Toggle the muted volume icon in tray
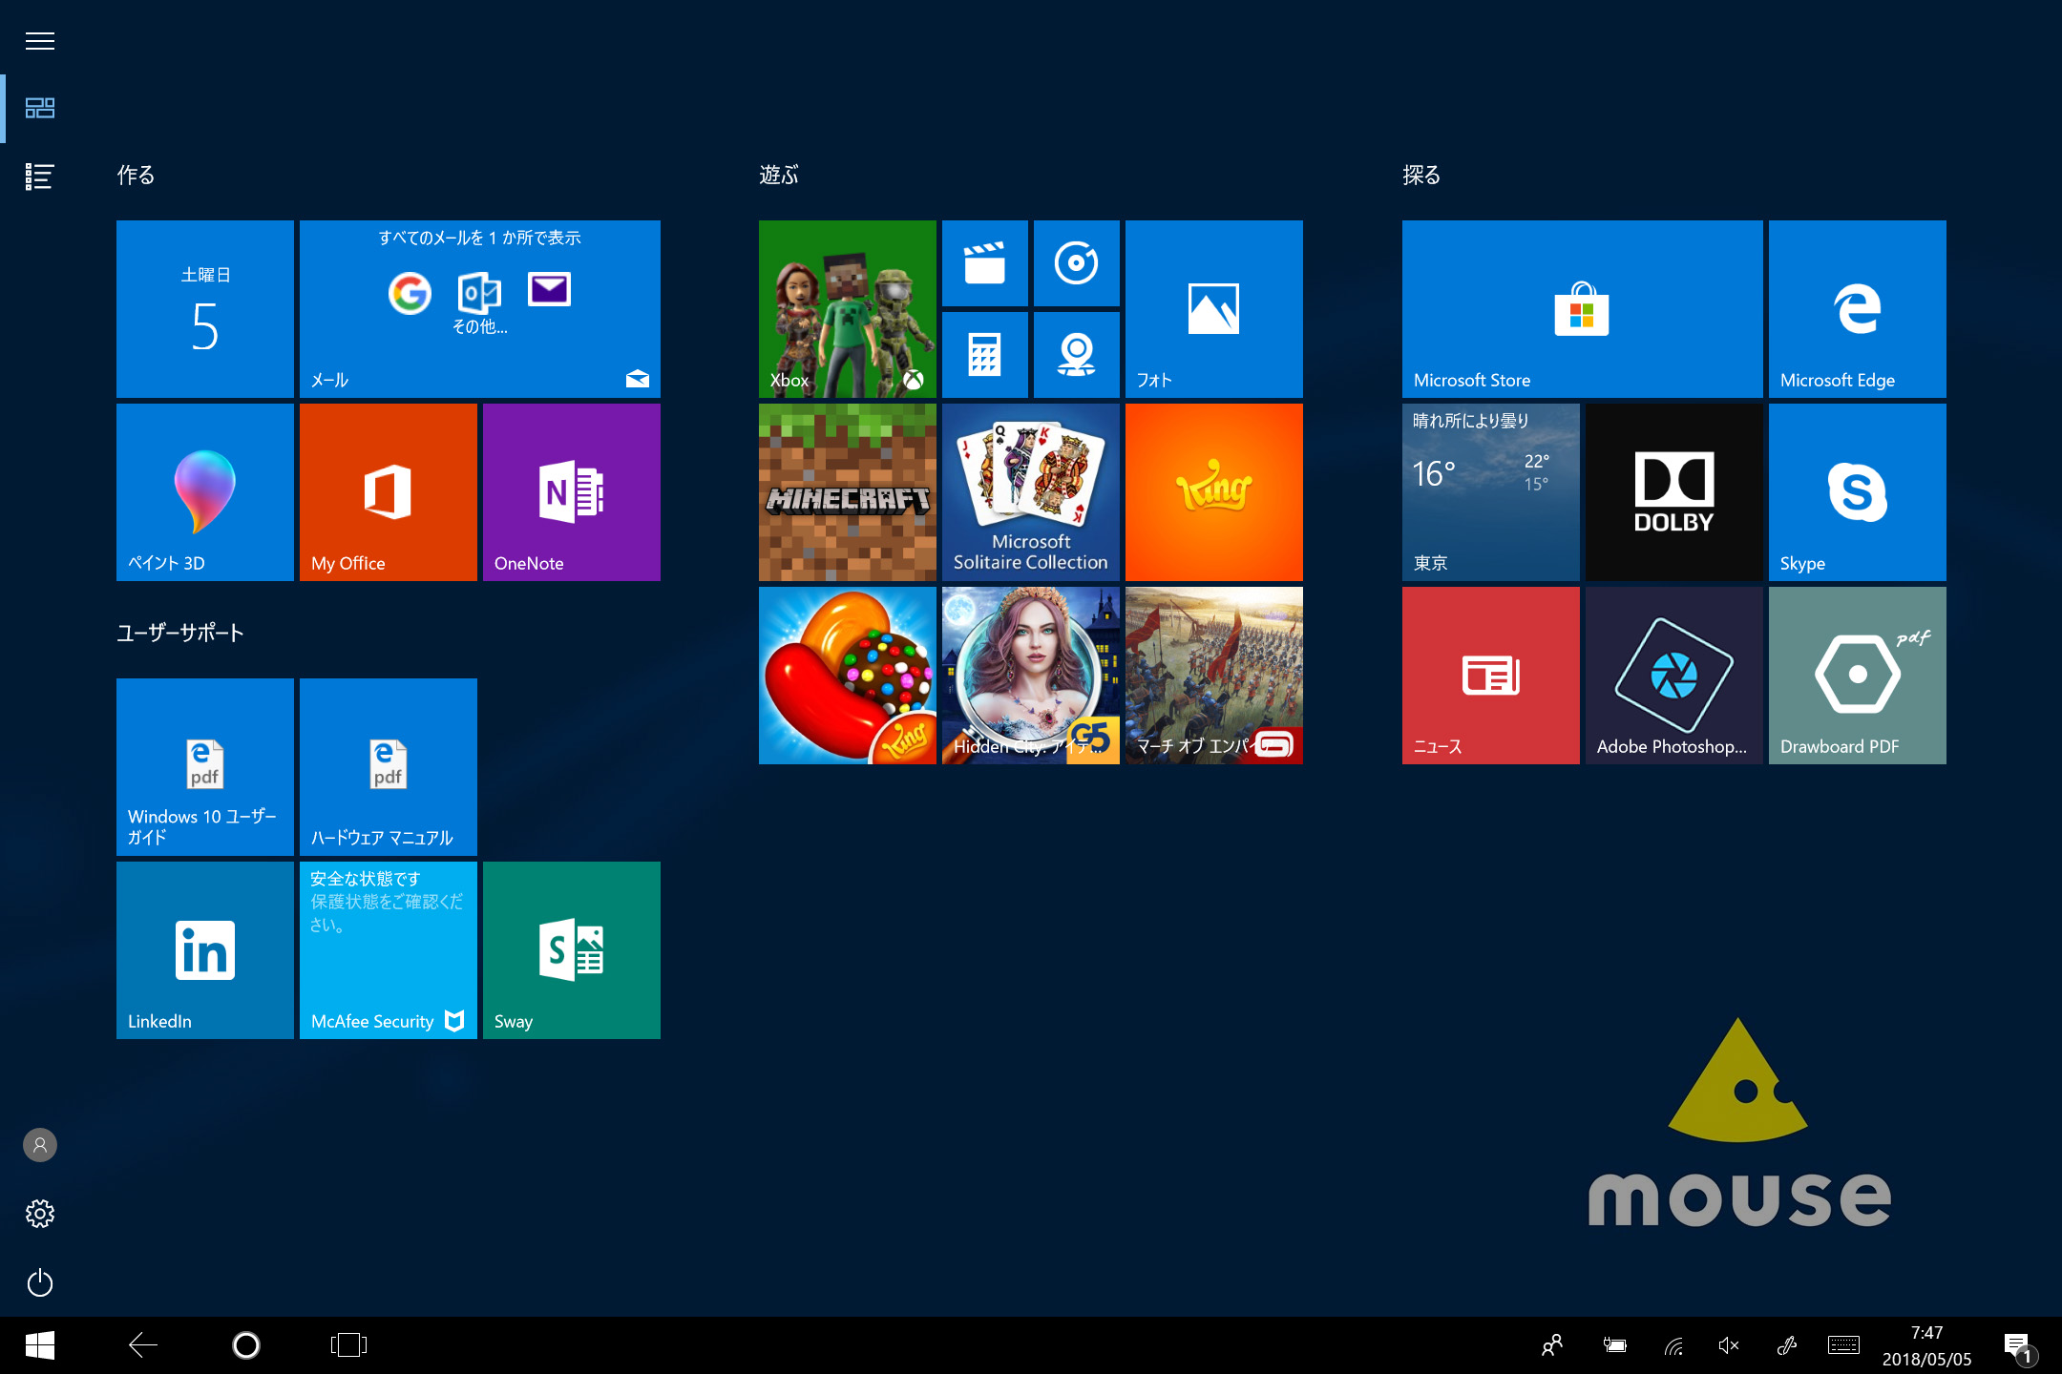This screenshot has width=2062, height=1374. (1728, 1345)
